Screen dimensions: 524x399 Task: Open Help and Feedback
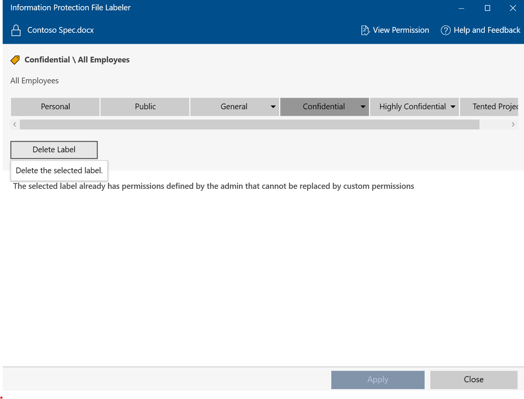coord(481,30)
